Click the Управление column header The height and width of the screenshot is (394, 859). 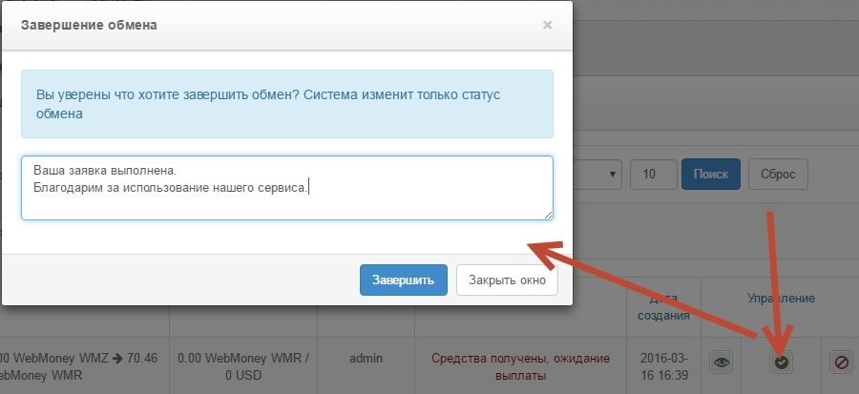click(781, 299)
